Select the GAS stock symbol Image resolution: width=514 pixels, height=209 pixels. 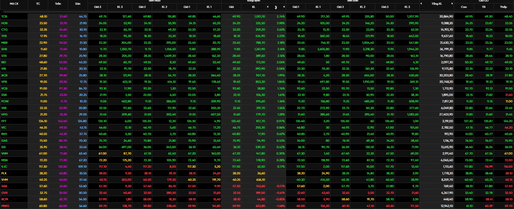pyautogui.click(x=4, y=140)
